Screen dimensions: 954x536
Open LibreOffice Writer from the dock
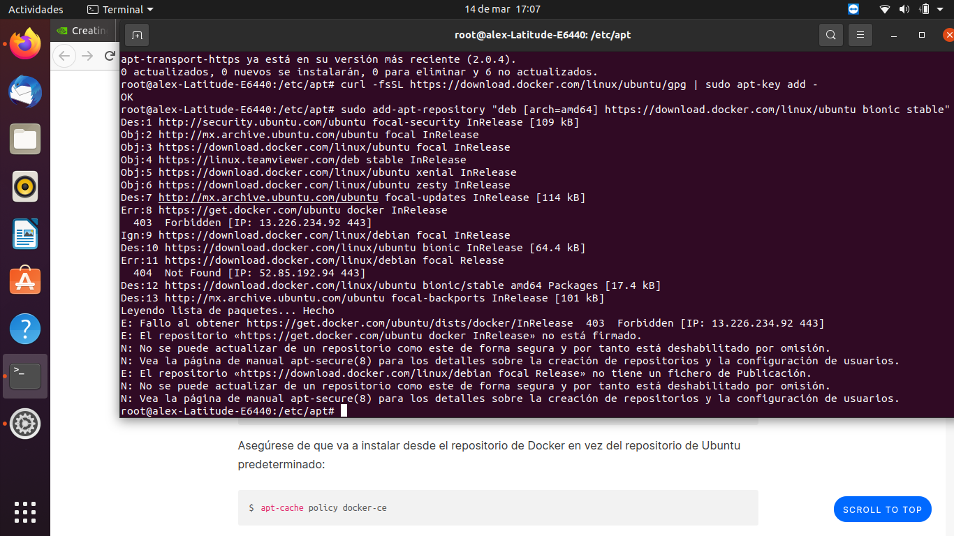24,234
